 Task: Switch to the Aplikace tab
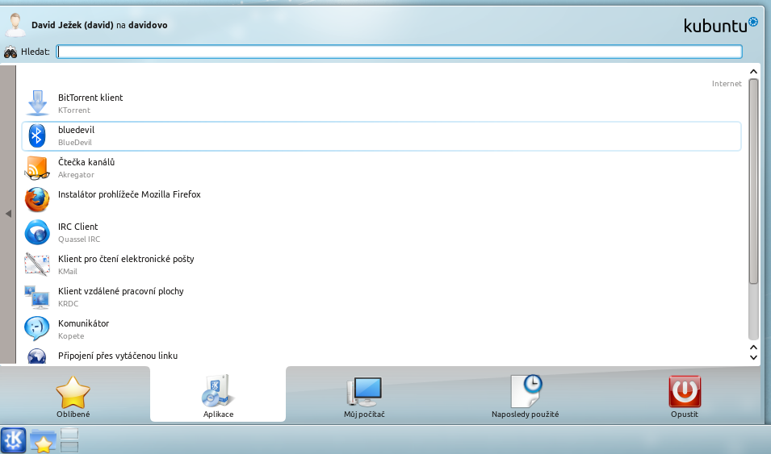pyautogui.click(x=218, y=394)
